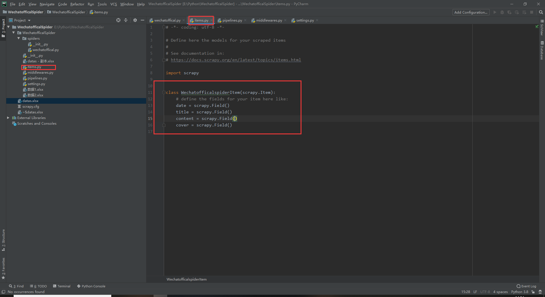Screen dimensions: 545x297
Task: Click the Run play icon in toolbar
Action: [x=495, y=12]
